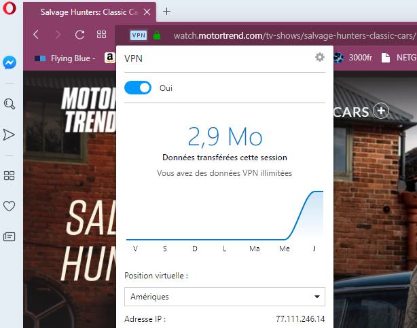The image size is (417, 328).
Task: Turn off the VPN toggle switch
Action: (x=138, y=88)
